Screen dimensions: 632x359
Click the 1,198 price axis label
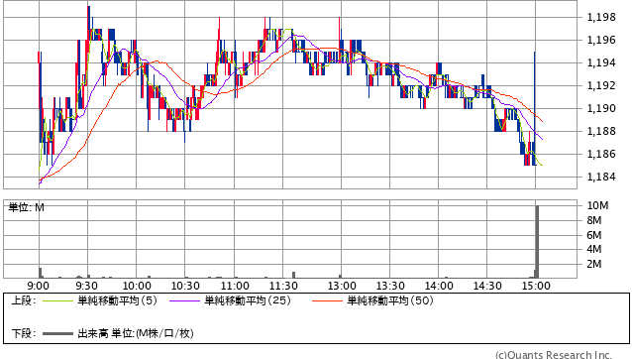pyautogui.click(x=601, y=17)
